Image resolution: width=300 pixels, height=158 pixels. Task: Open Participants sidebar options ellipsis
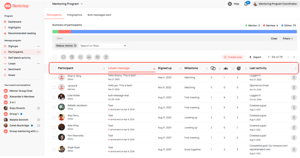tap(38, 52)
